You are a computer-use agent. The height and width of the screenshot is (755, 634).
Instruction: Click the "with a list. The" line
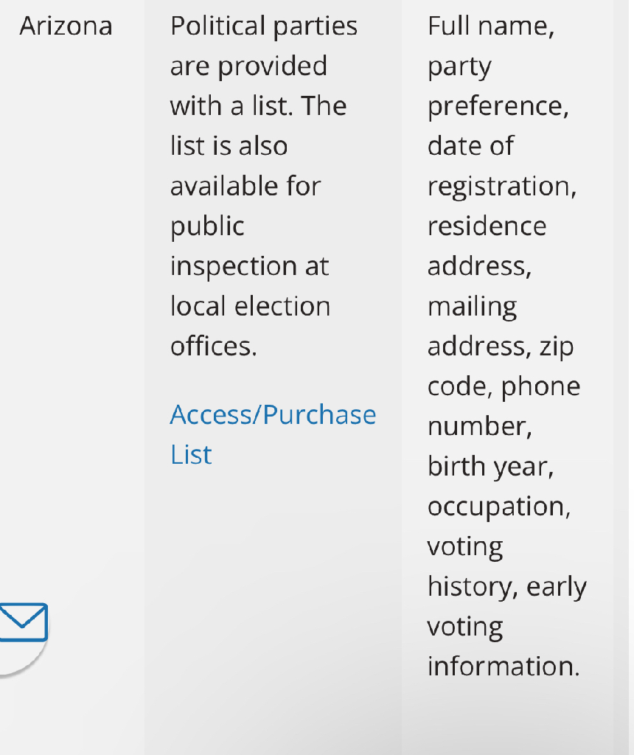coord(259,106)
